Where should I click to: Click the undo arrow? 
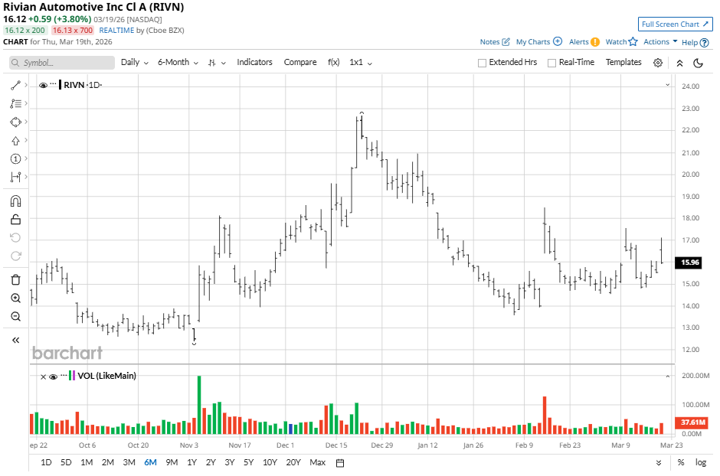(x=15, y=237)
